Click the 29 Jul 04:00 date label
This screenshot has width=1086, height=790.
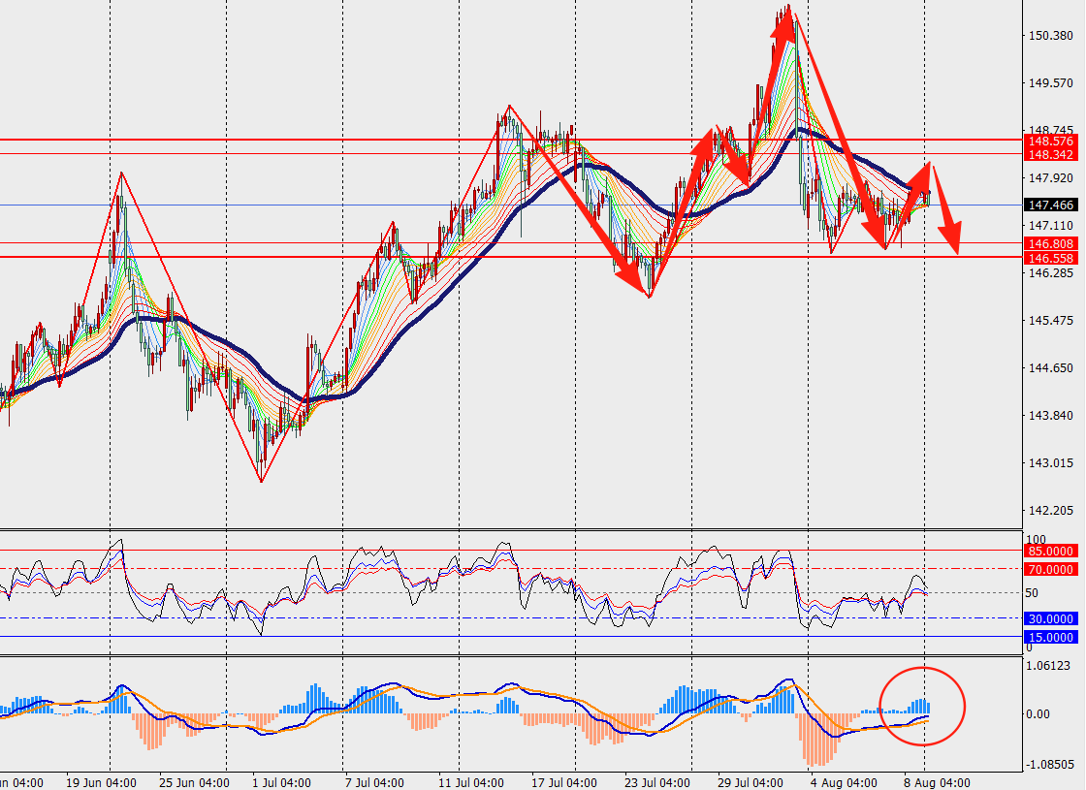(751, 783)
